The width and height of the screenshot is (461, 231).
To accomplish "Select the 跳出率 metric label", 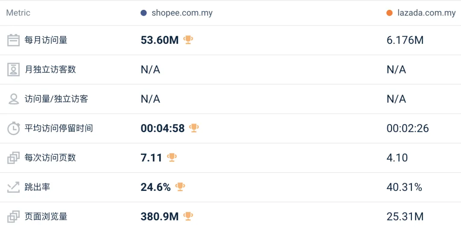I will 38,187.
